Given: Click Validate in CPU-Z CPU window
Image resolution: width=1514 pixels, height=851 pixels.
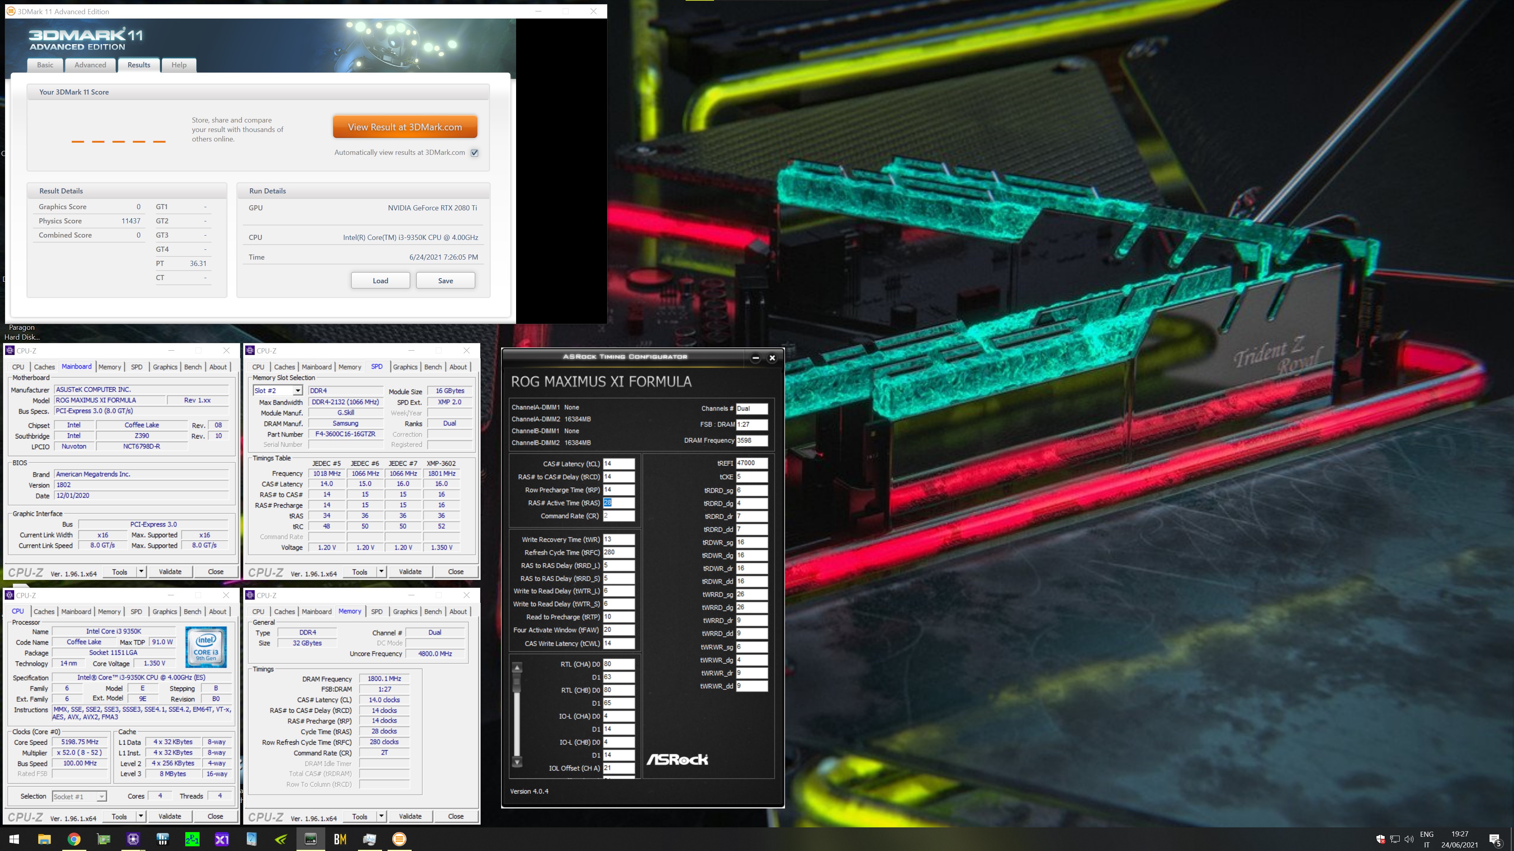Looking at the screenshot, I should click(x=170, y=816).
